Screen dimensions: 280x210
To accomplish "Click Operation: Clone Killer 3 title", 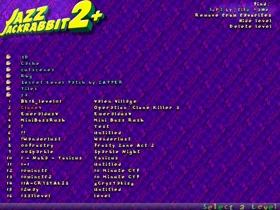I will tap(136, 108).
